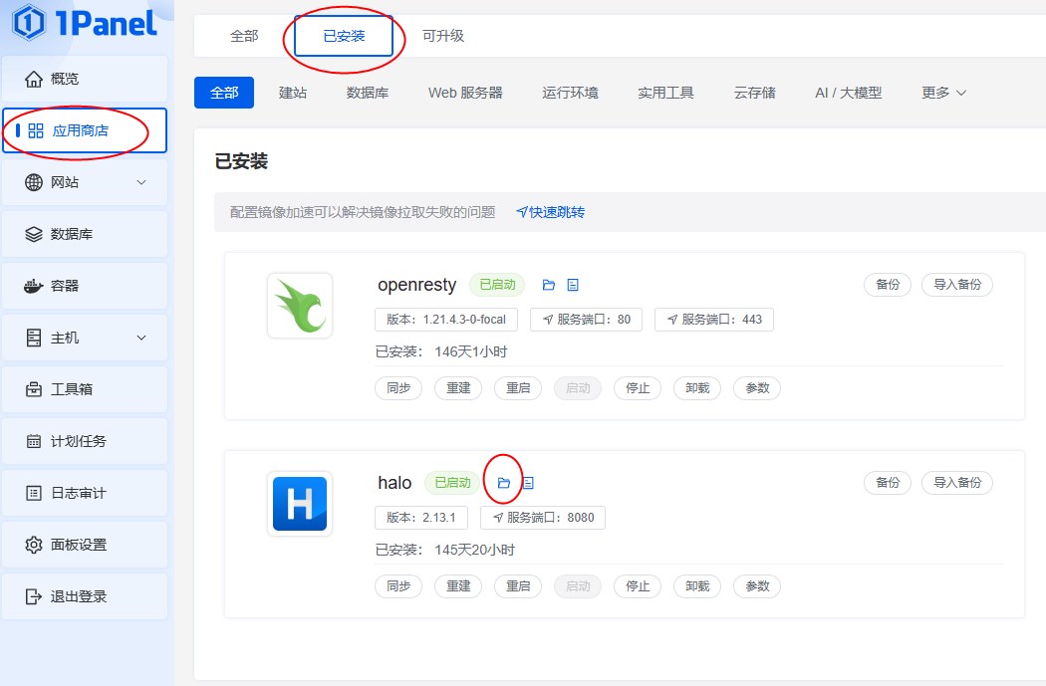
Task: Expand the 网站 sidebar menu
Action: point(85,182)
